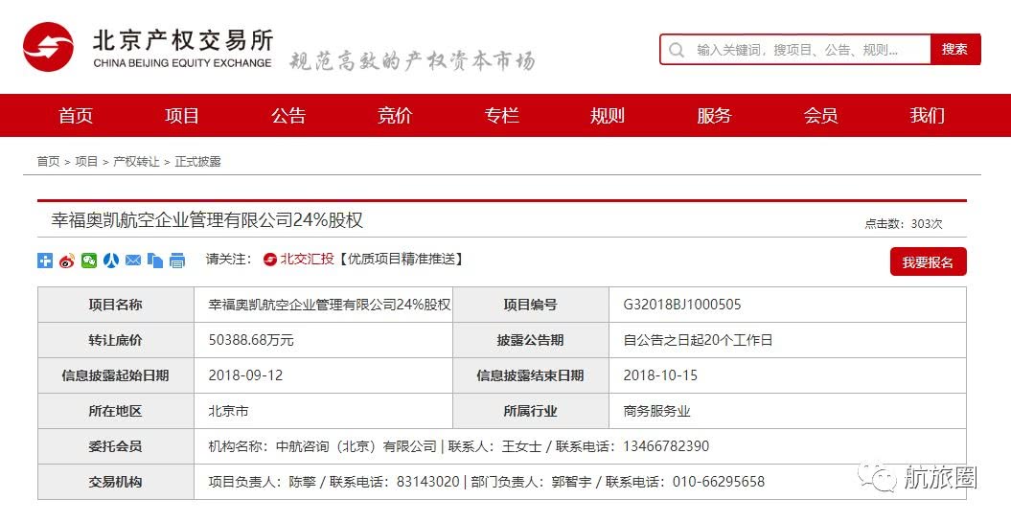Open the 服务 nav menu item
This screenshot has height=522, width=1011.
point(714,115)
